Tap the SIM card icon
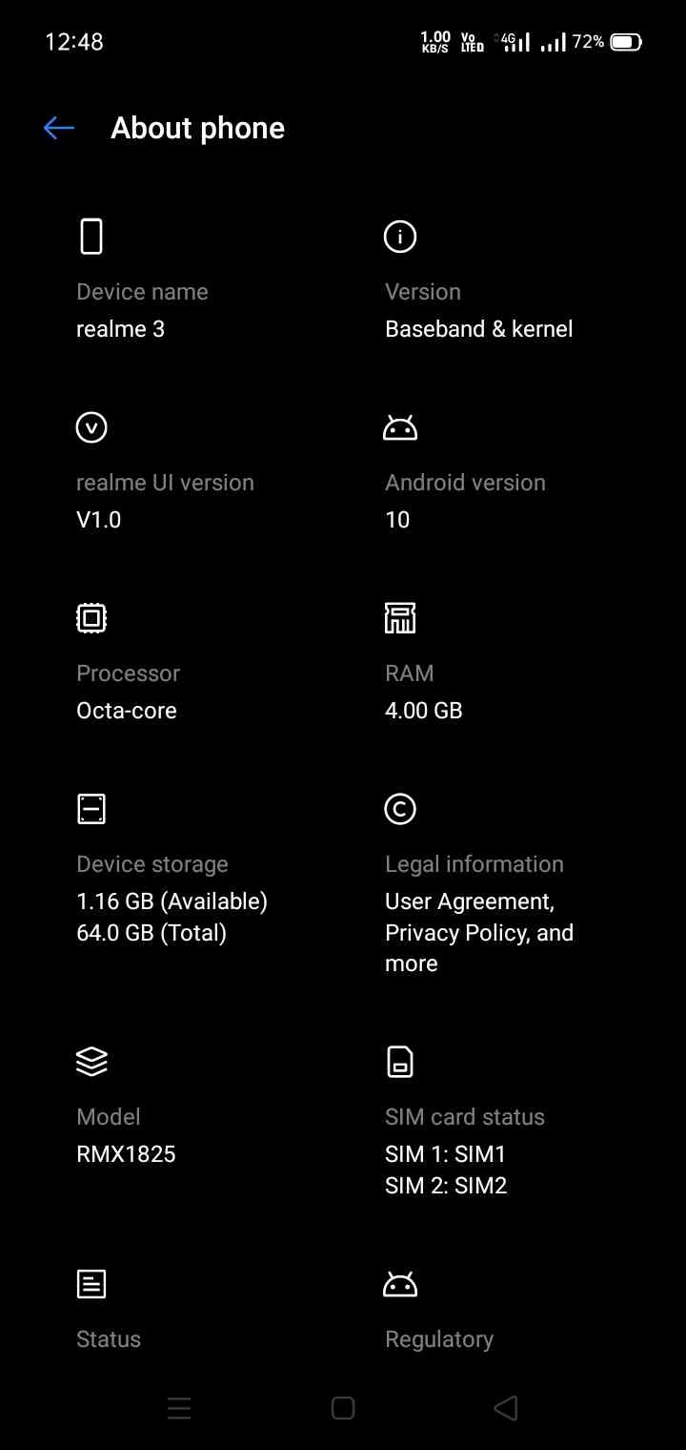This screenshot has height=1450, width=686. (400, 1061)
